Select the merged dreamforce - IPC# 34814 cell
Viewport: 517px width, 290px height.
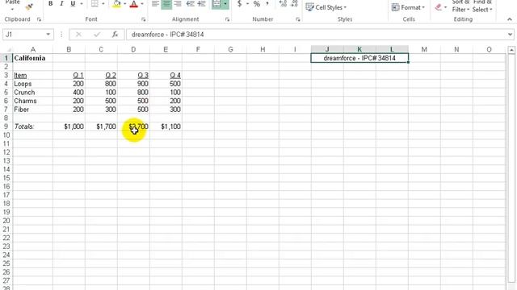point(359,58)
